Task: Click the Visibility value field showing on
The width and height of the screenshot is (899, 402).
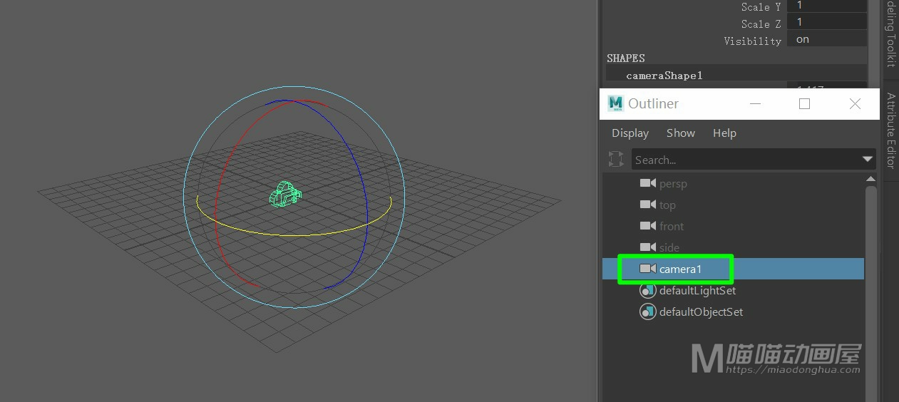Action: pos(827,40)
